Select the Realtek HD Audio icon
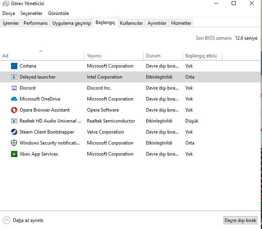The image size is (262, 229). click(14, 121)
